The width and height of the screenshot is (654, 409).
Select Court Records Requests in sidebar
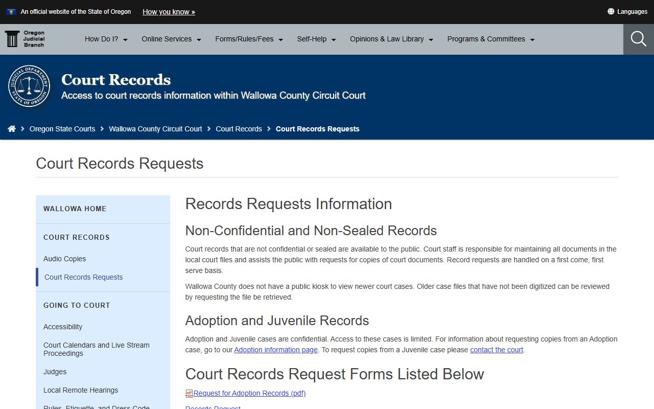[x=84, y=277]
